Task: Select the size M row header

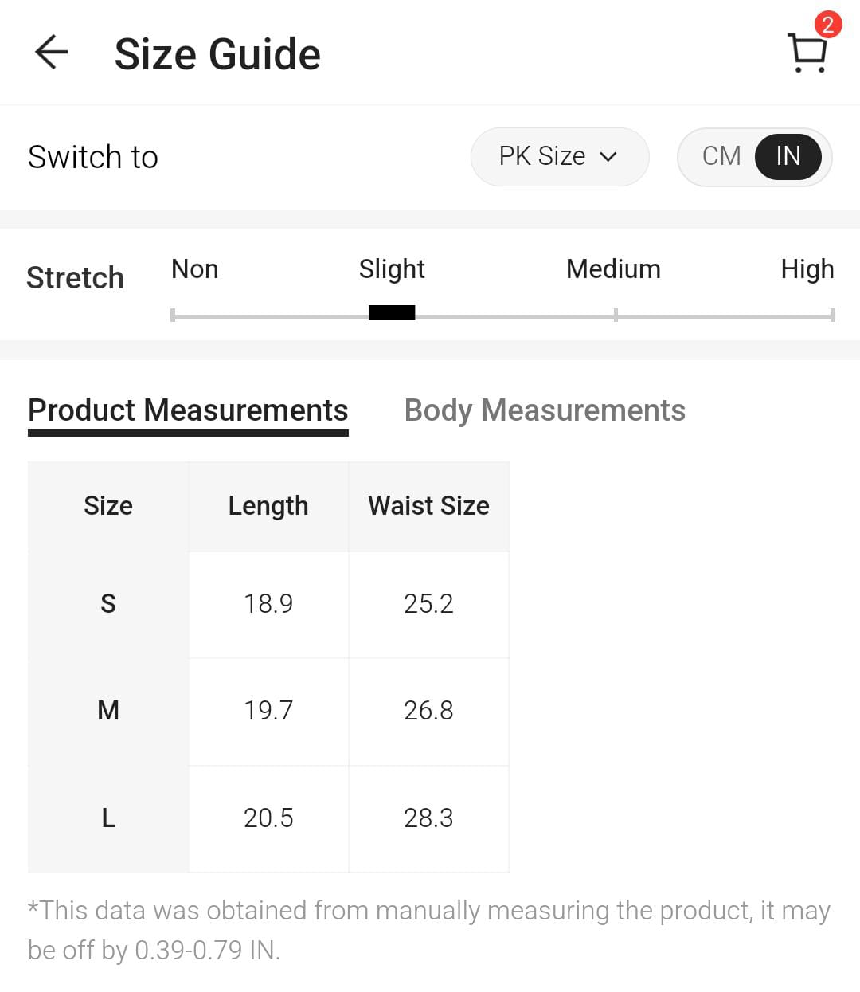Action: 108,710
